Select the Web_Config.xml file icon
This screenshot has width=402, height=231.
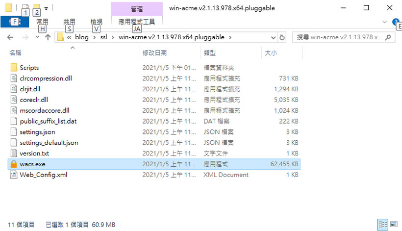(x=14, y=175)
